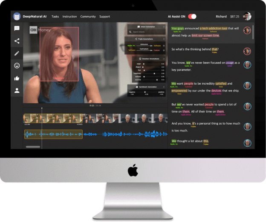266x222 pixels.
Task: Open Triple Annotations panel three-dot menu
Action: [164, 39]
